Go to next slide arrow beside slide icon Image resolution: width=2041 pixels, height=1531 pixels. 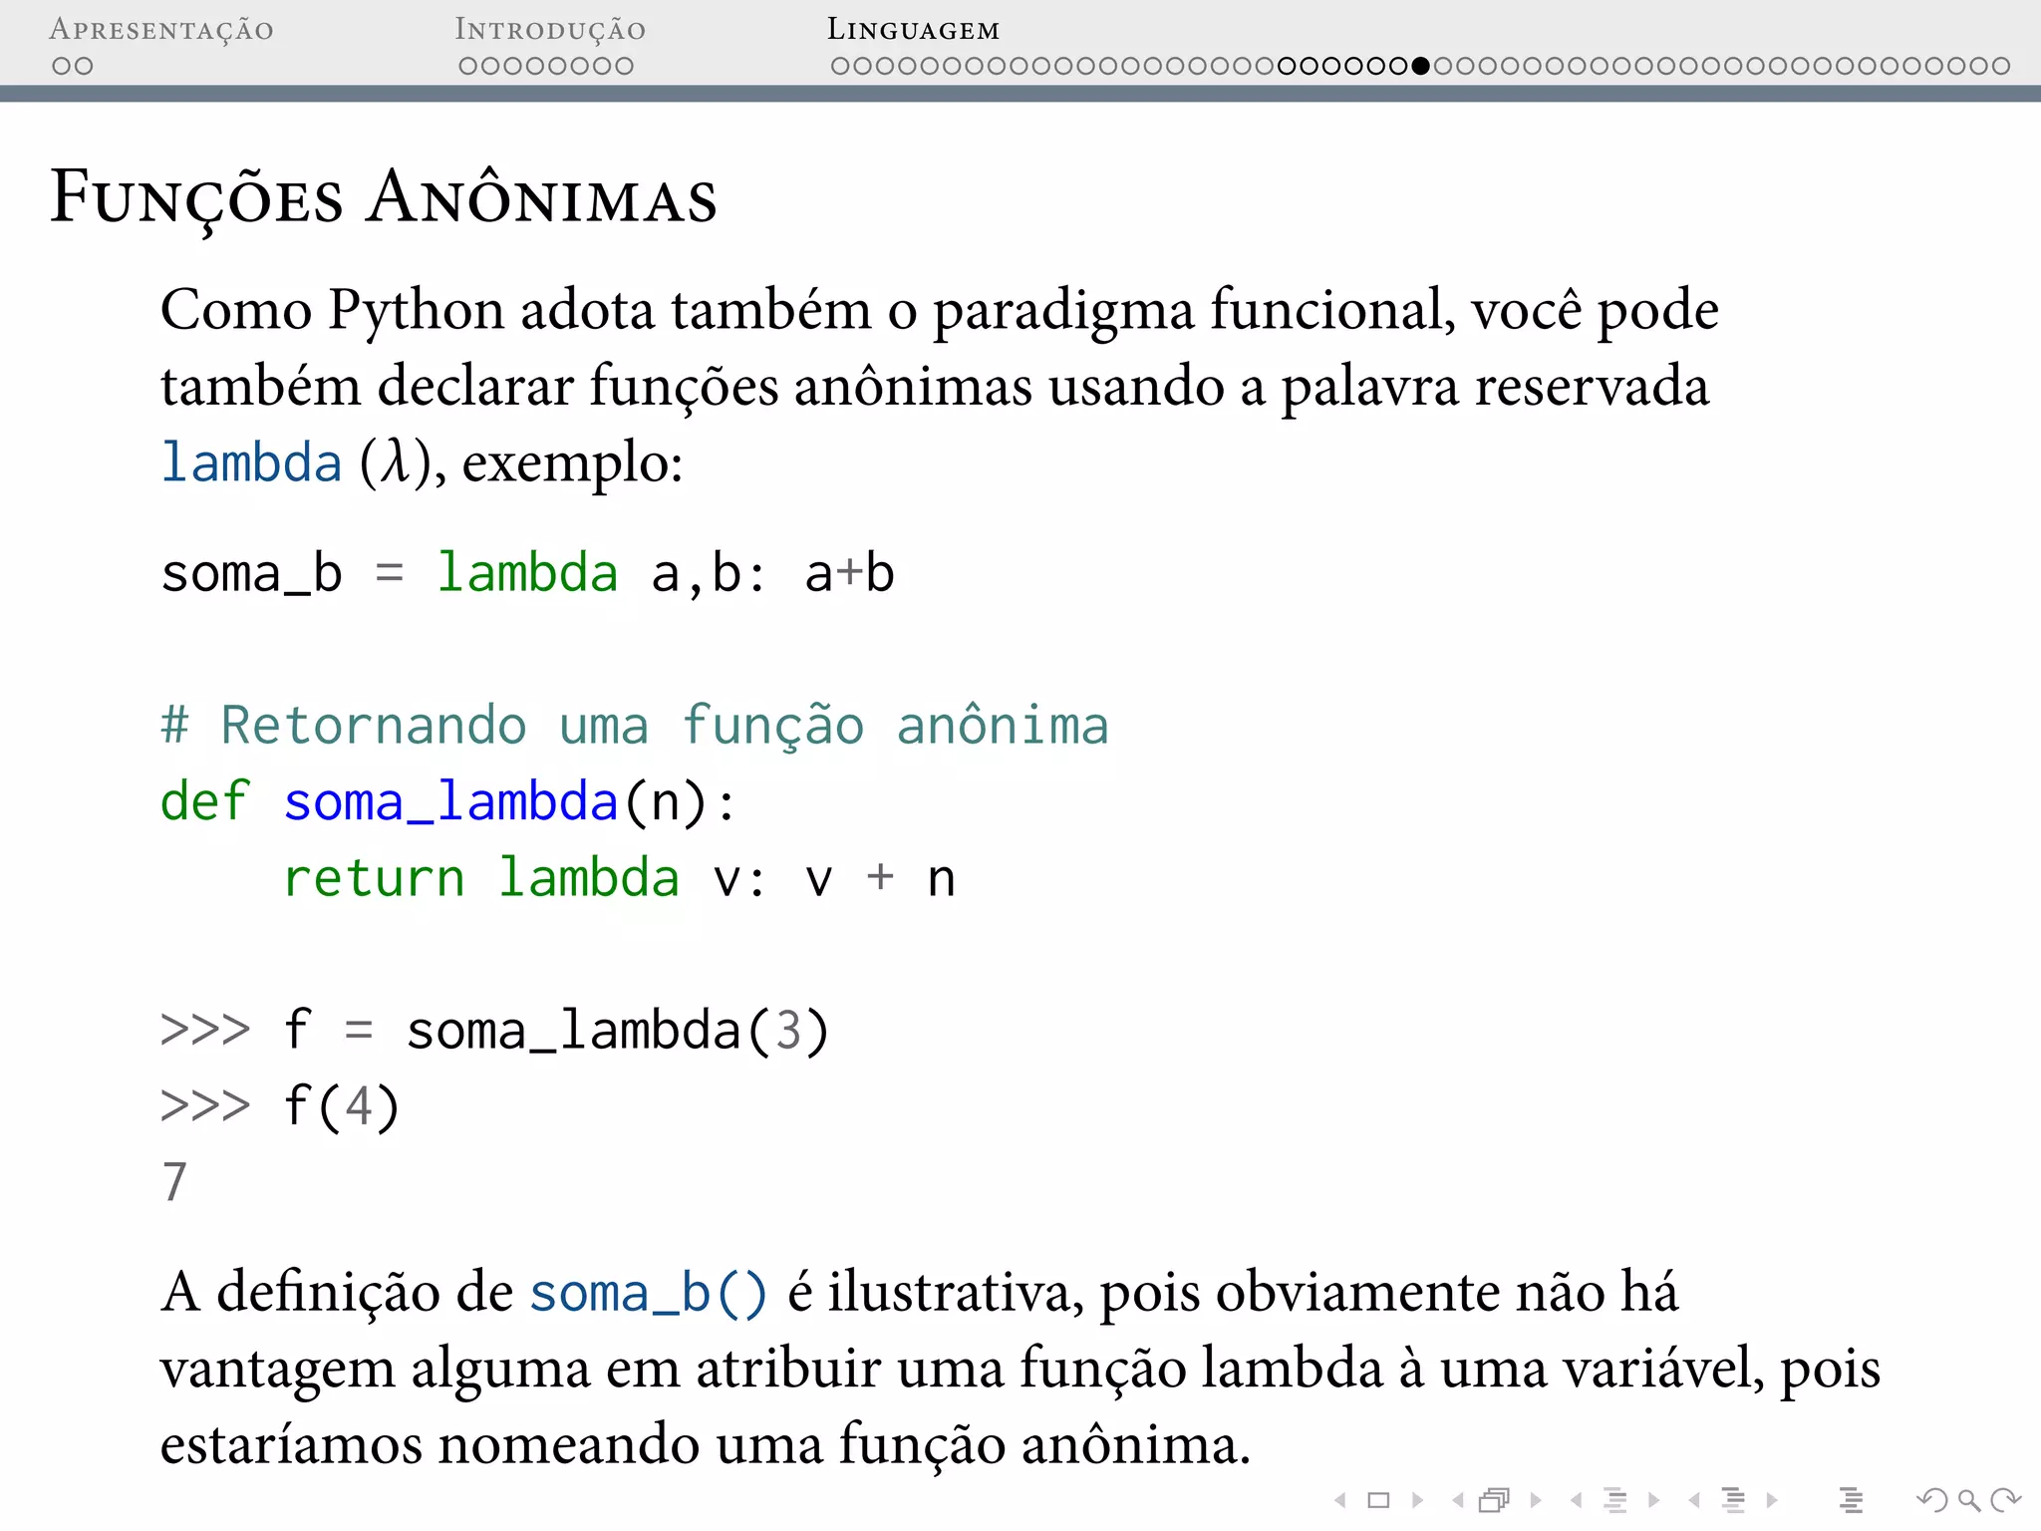1417,1500
